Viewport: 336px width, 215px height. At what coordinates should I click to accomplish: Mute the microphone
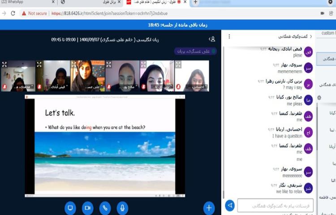(122, 207)
